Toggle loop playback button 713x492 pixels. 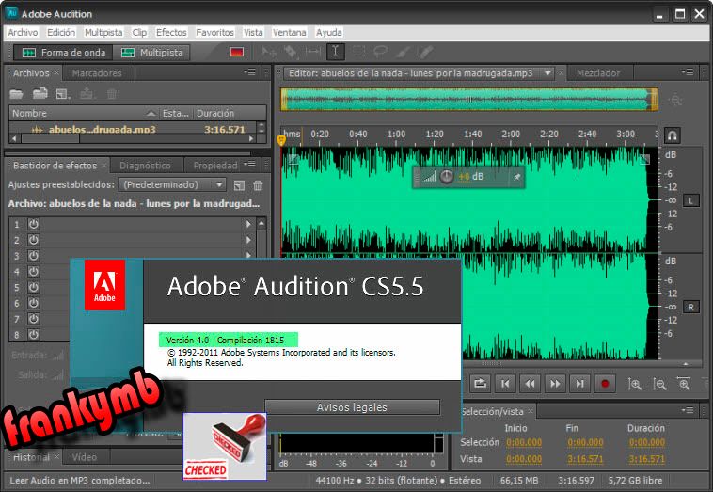point(480,384)
